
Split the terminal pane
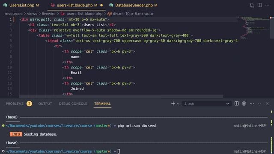tap(236, 104)
